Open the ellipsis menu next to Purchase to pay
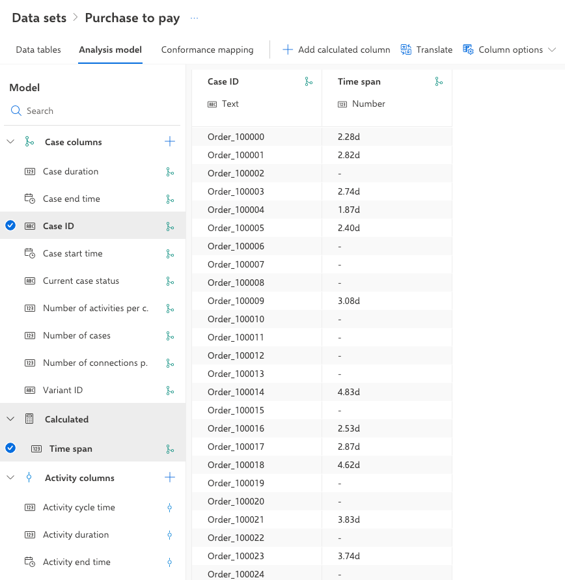This screenshot has width=565, height=580. point(194,18)
